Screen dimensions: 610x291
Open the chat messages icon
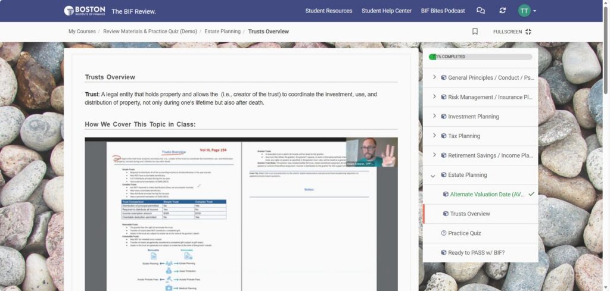pos(481,11)
